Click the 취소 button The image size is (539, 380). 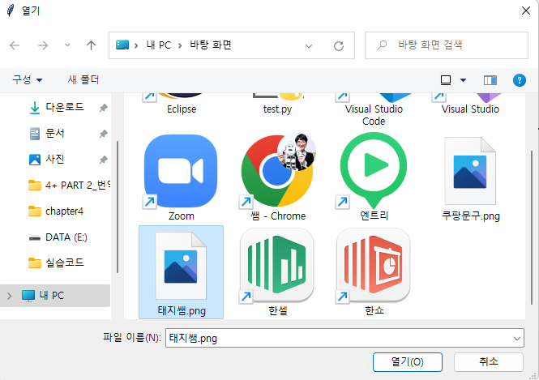[x=489, y=362]
